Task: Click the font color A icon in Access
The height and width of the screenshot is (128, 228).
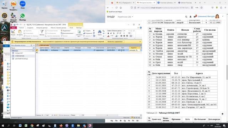Action: [x=108, y=36]
